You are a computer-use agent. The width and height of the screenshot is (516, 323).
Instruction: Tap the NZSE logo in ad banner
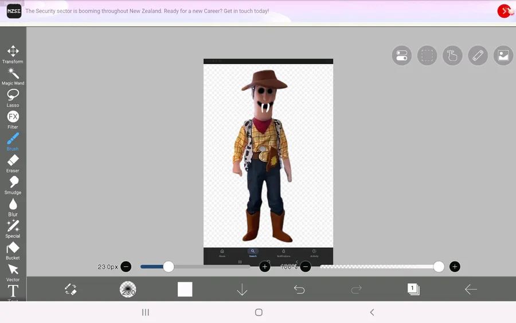(14, 11)
